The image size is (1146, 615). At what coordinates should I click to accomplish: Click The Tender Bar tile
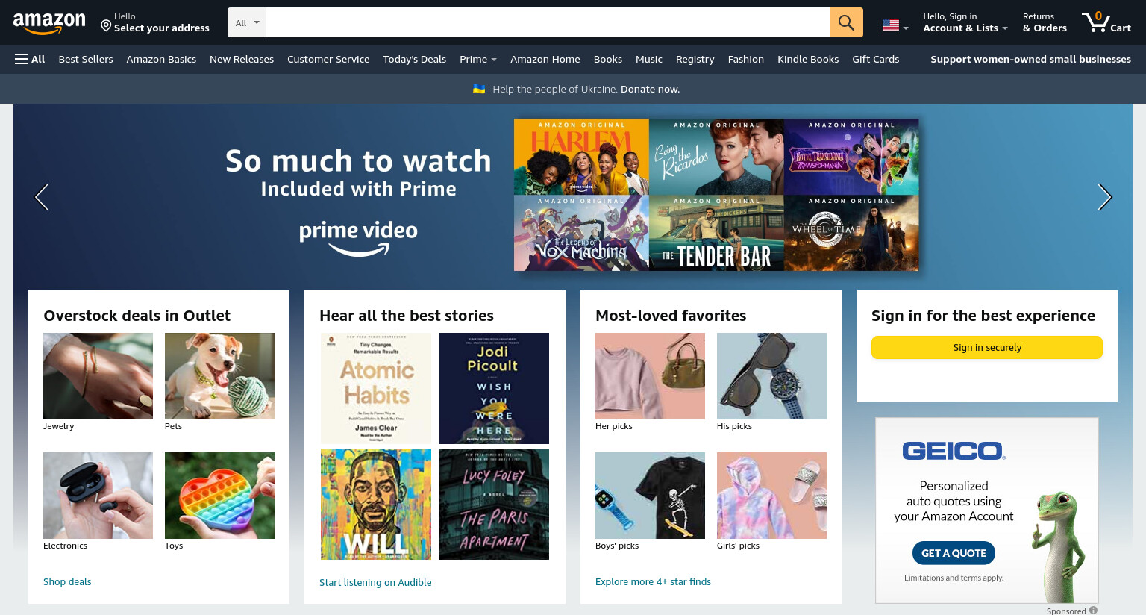pyautogui.click(x=716, y=233)
